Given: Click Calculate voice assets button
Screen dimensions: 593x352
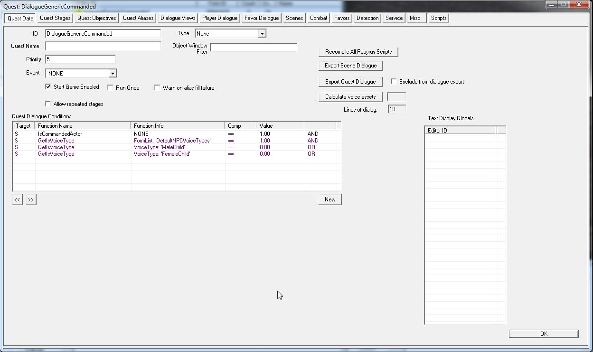Looking at the screenshot, I should tap(350, 97).
